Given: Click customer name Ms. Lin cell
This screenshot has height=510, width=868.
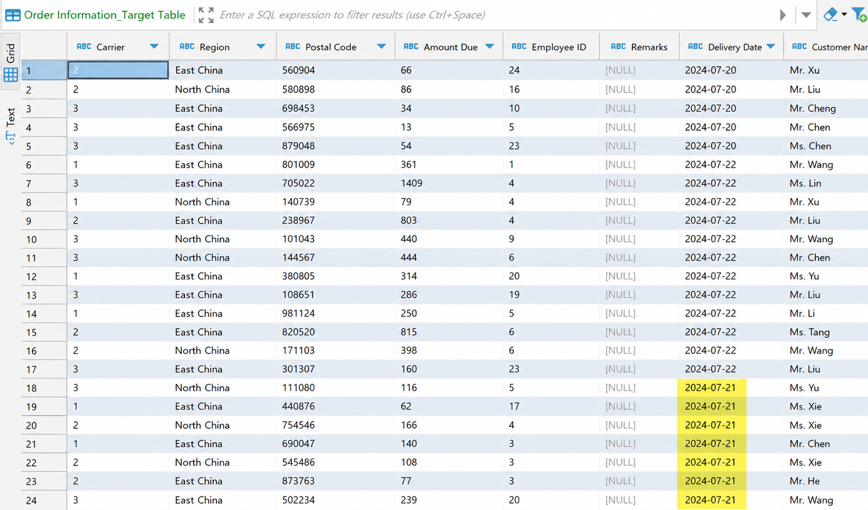Looking at the screenshot, I should point(826,183).
